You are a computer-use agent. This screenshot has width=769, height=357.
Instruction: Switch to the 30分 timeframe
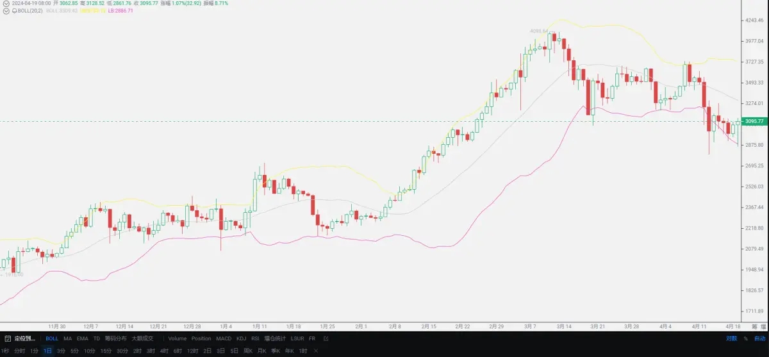(122, 351)
